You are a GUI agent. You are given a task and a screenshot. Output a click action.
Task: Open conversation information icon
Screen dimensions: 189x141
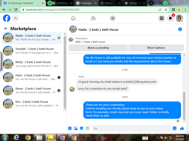[180, 29]
